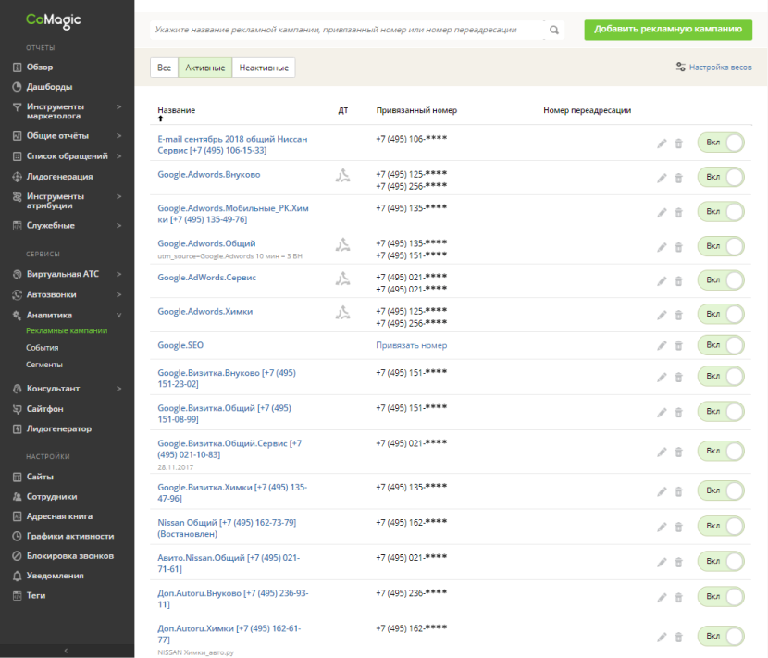Delete Google.Визитка.Внуково campaign

[678, 377]
